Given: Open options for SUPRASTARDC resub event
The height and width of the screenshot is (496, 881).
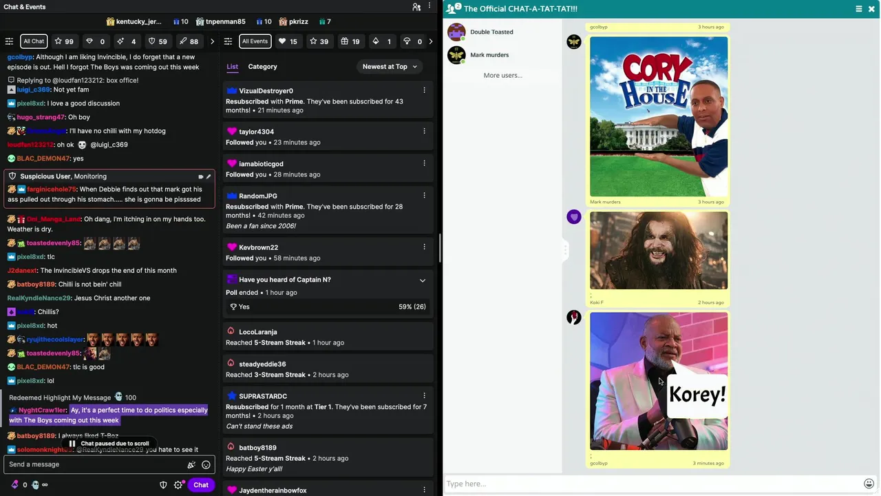Looking at the screenshot, I should [424, 396].
